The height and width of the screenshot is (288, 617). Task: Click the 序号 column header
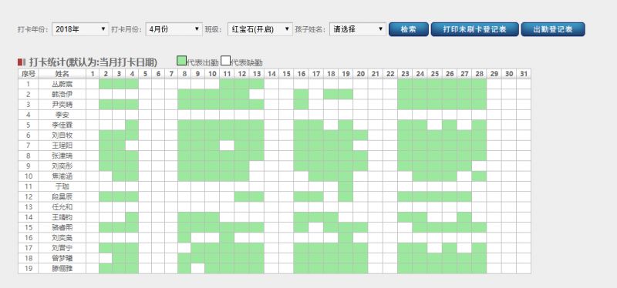tap(29, 73)
